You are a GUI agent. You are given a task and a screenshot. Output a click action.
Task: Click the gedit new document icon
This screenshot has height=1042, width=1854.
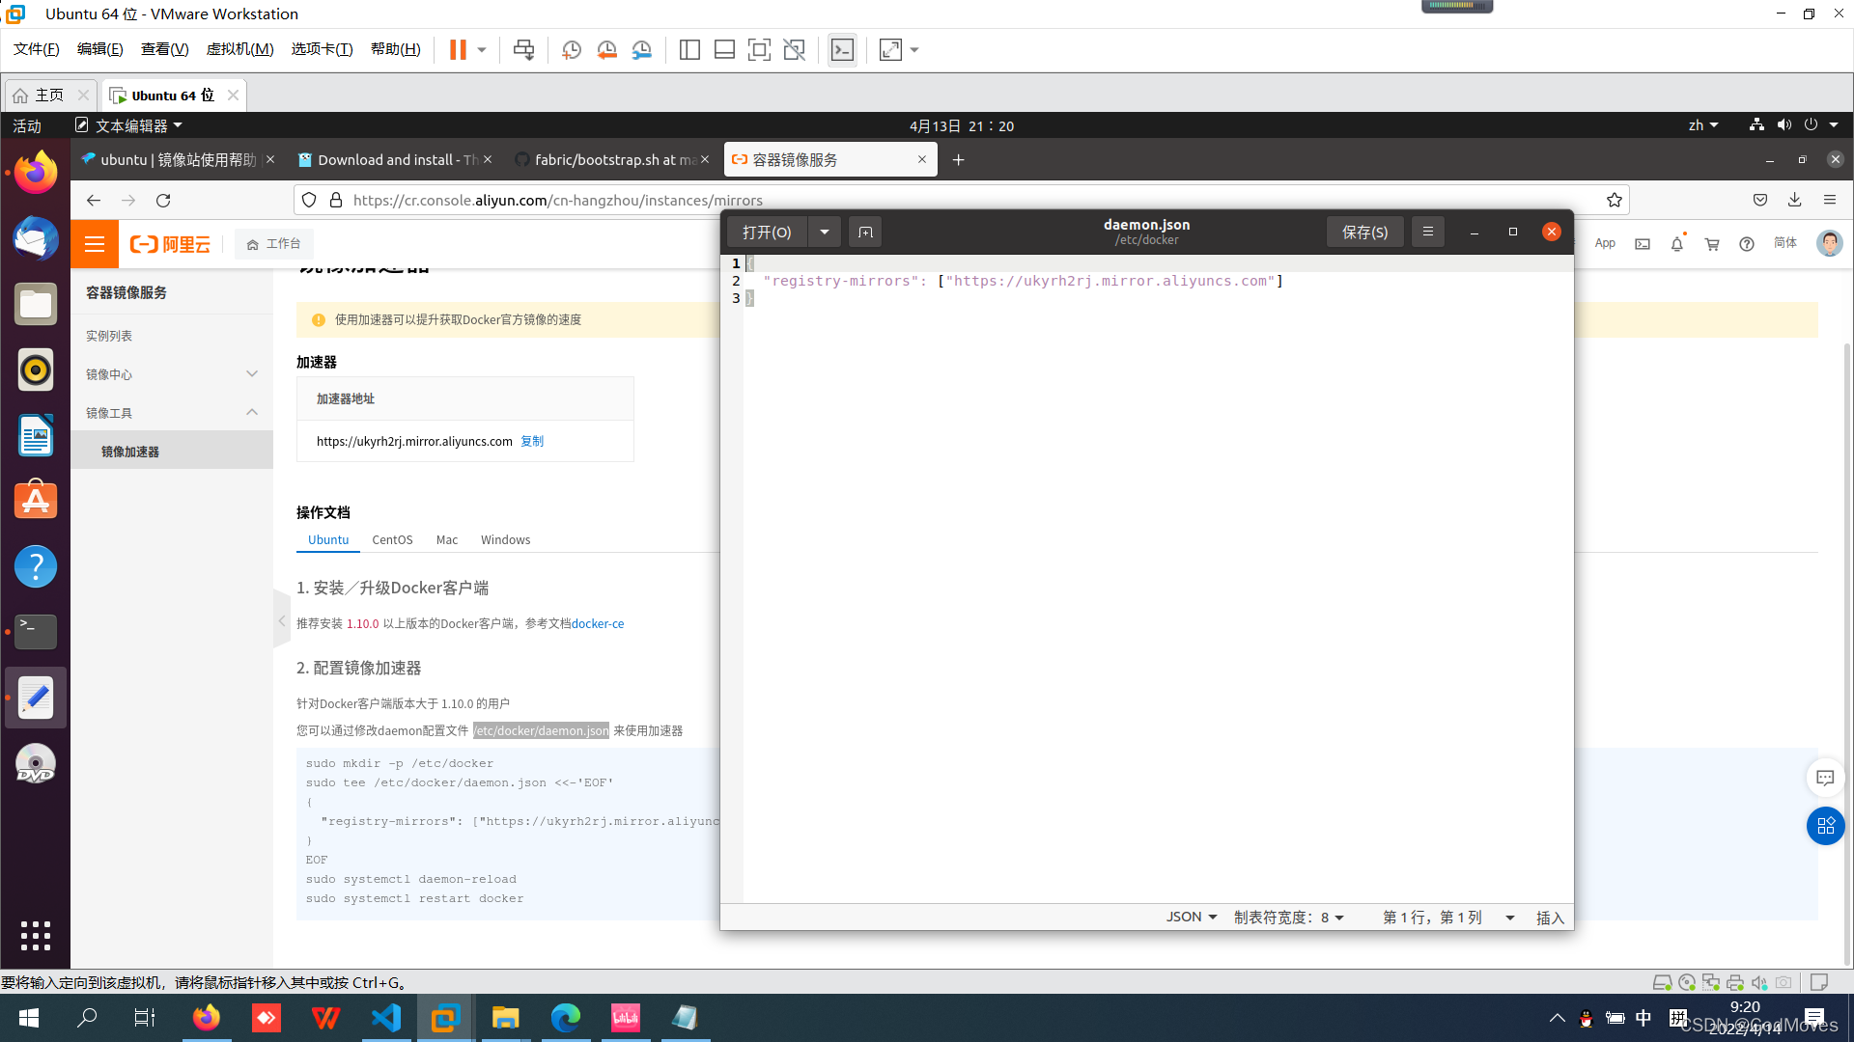pyautogui.click(x=865, y=233)
